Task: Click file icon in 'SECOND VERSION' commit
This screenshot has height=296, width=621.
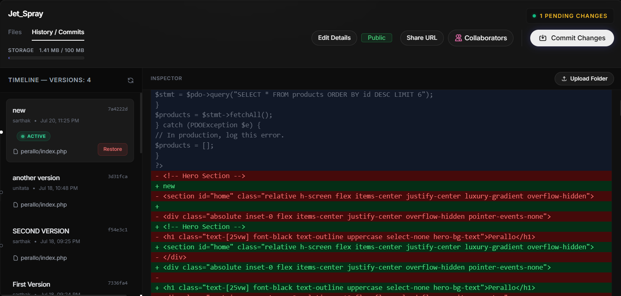Action: click(16, 258)
